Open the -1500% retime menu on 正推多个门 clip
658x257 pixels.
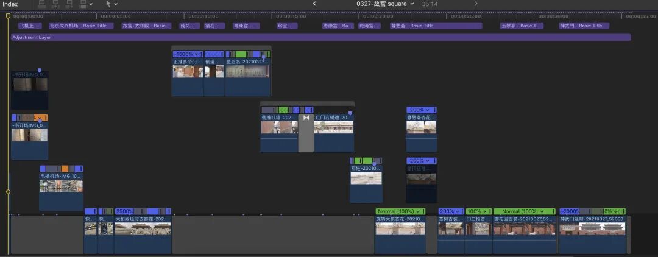pyautogui.click(x=188, y=54)
